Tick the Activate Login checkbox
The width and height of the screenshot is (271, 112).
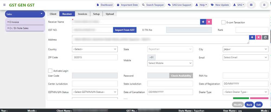(x=50, y=71)
